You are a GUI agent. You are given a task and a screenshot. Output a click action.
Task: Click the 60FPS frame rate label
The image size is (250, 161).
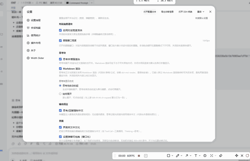pos(131,156)
